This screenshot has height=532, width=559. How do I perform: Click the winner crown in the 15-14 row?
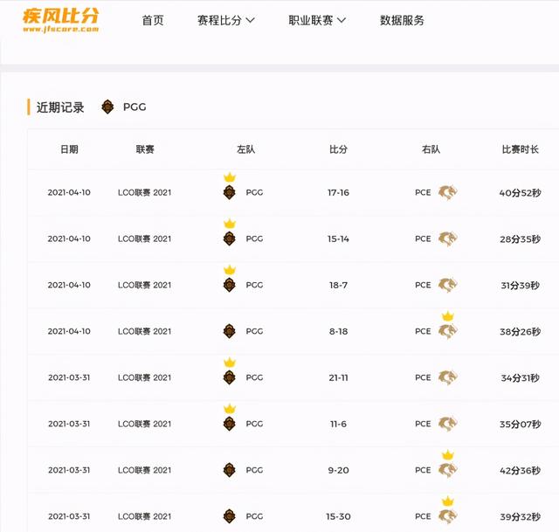pos(230,224)
